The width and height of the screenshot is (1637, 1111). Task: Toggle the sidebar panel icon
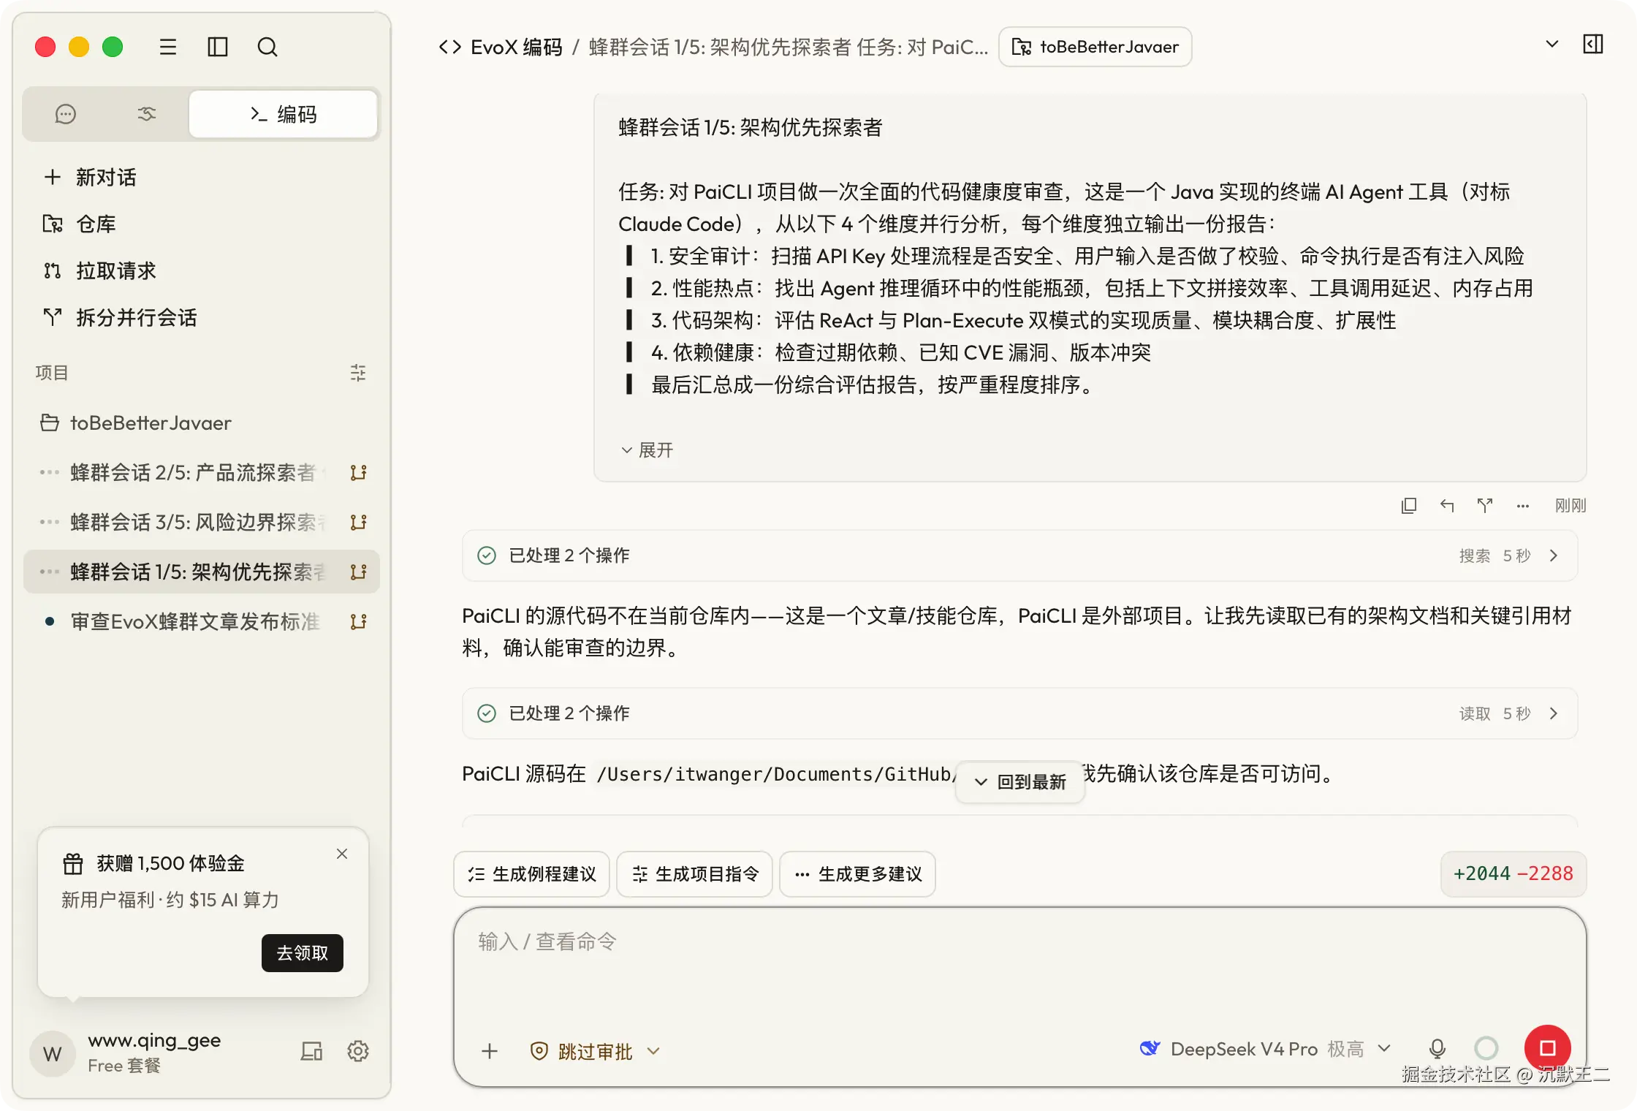[x=218, y=47]
